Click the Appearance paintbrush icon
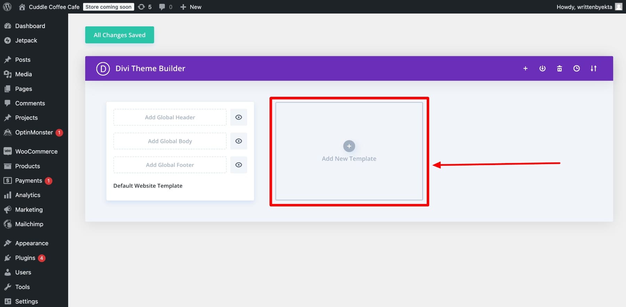The image size is (626, 307). coord(8,244)
